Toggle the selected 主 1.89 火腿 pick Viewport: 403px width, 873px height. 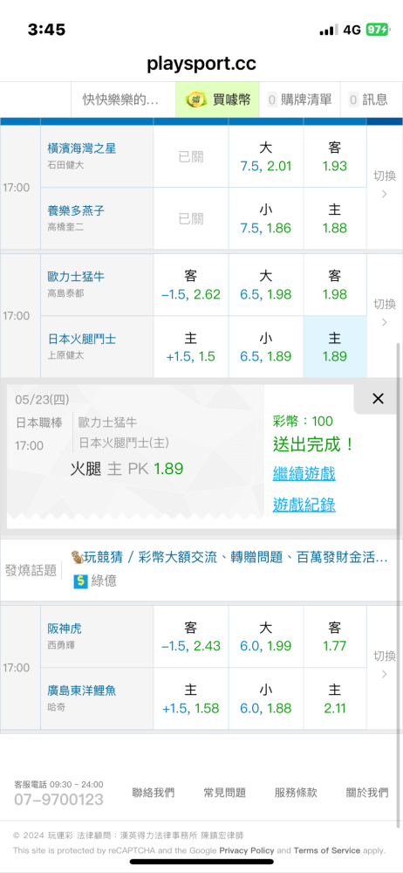click(335, 347)
